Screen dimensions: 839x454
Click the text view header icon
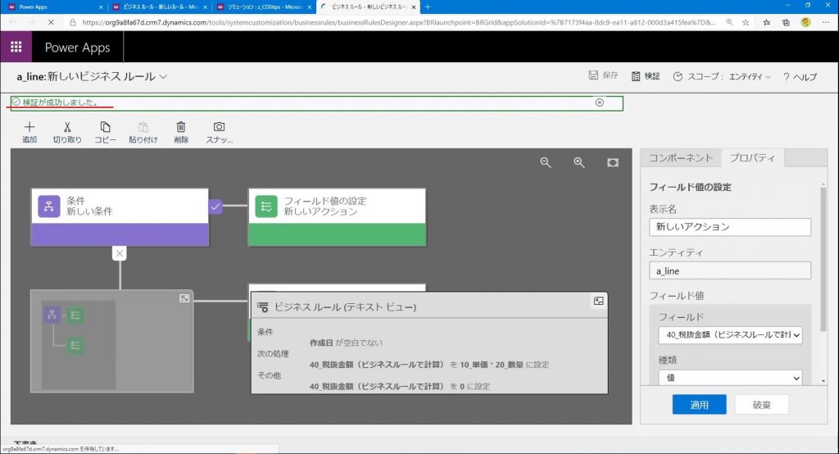[263, 306]
